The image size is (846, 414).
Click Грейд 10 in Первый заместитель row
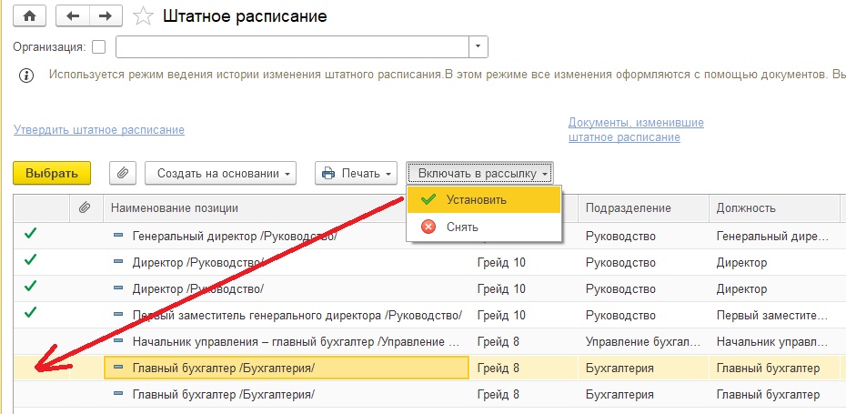tap(501, 316)
